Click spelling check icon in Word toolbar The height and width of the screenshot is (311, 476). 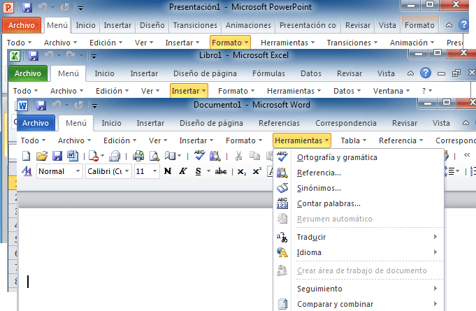tap(199, 155)
